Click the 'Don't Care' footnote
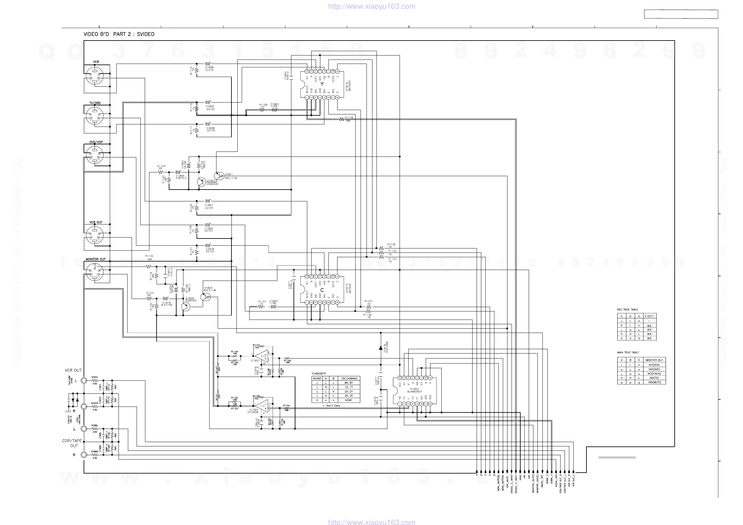Image resolution: width=743 pixels, height=525 pixels. pos(331,406)
